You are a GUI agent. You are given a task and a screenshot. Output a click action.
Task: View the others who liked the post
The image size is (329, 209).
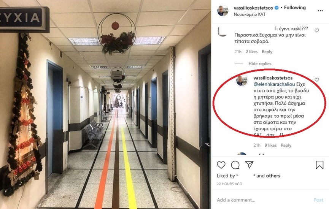(x=274, y=176)
